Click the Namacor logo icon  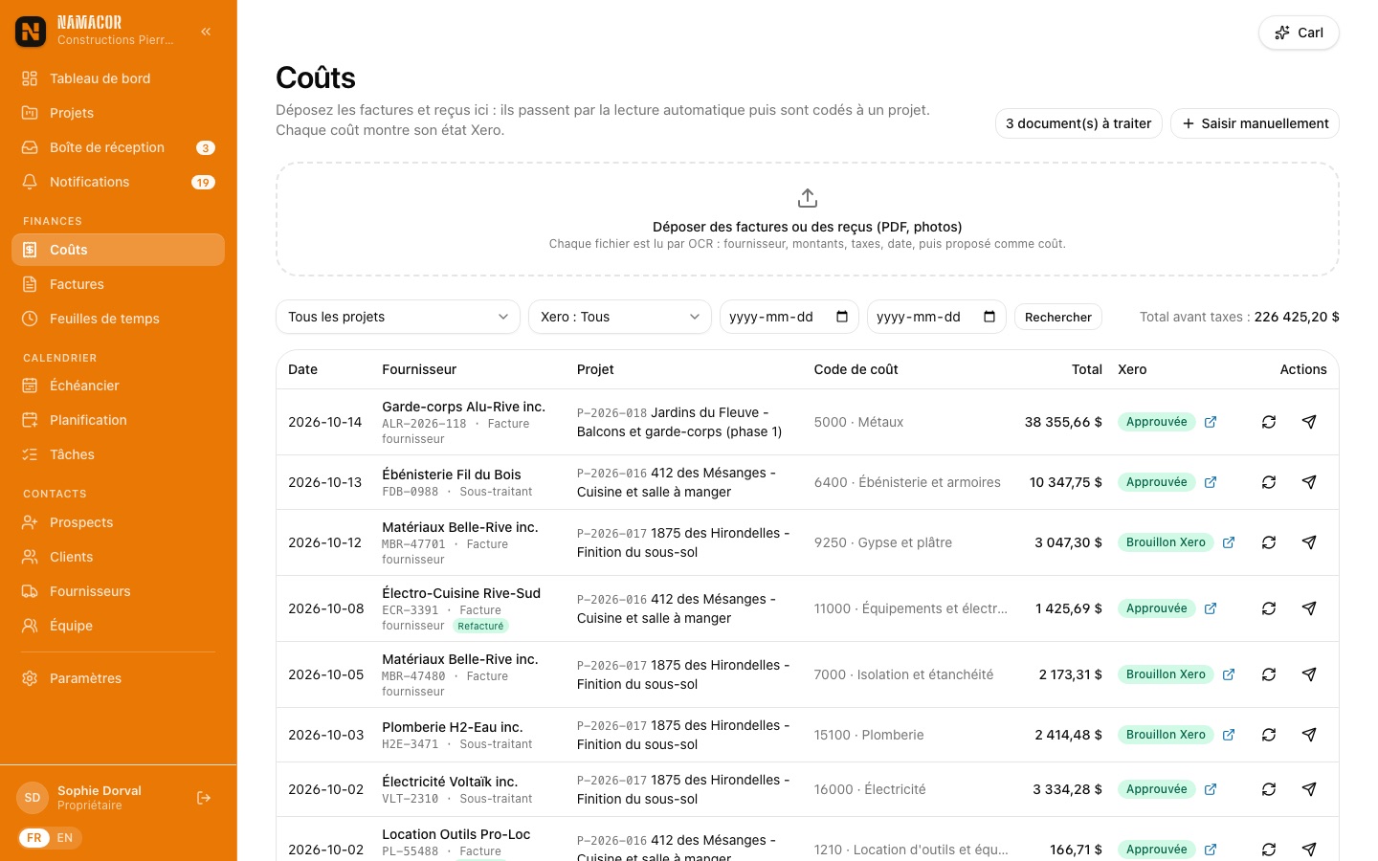[31, 32]
